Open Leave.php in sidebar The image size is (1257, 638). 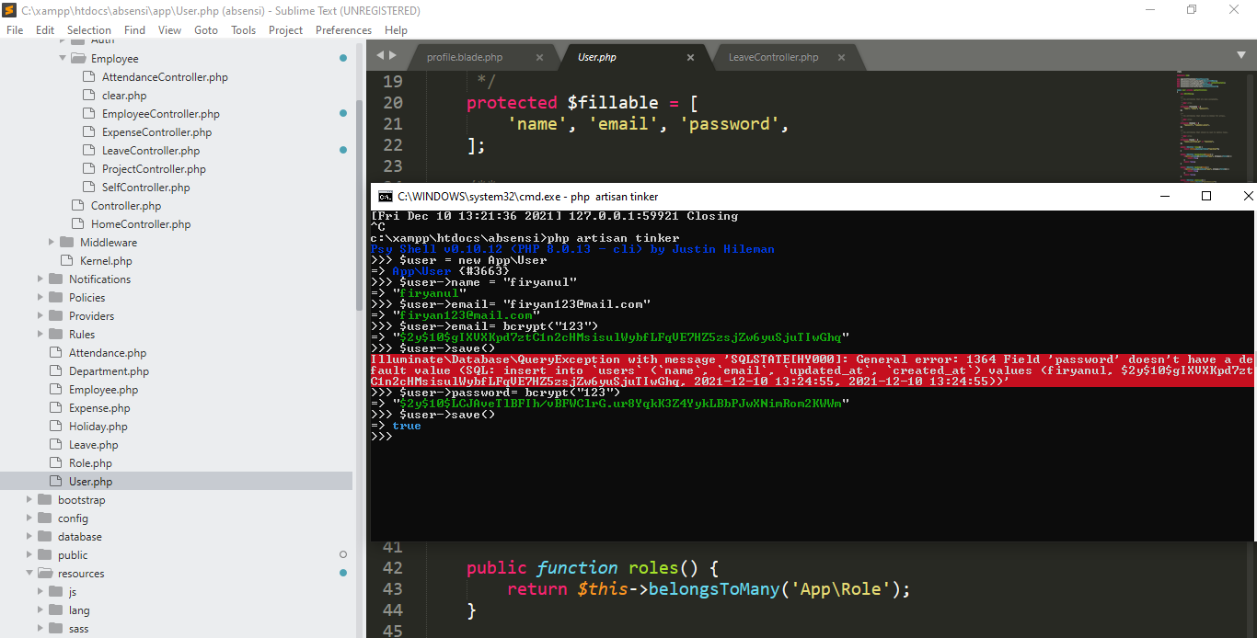(94, 445)
